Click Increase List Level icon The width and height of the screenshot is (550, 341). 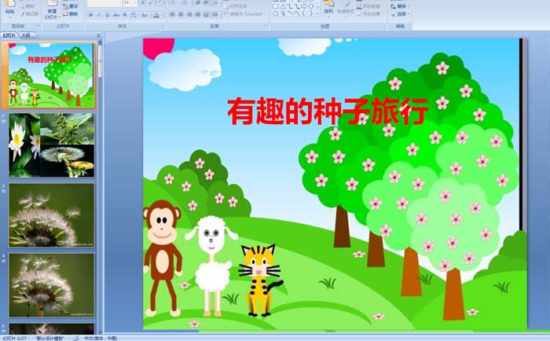pyautogui.click(x=207, y=3)
